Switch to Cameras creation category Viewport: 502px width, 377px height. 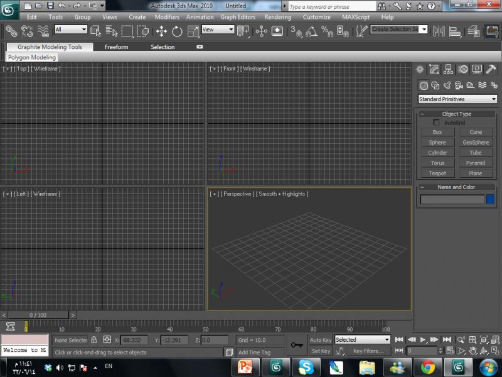459,85
